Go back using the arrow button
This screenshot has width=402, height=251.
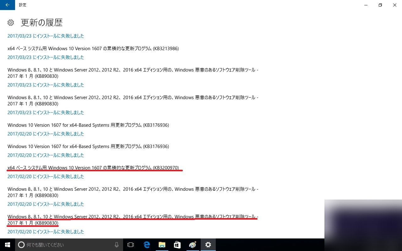click(x=8, y=5)
